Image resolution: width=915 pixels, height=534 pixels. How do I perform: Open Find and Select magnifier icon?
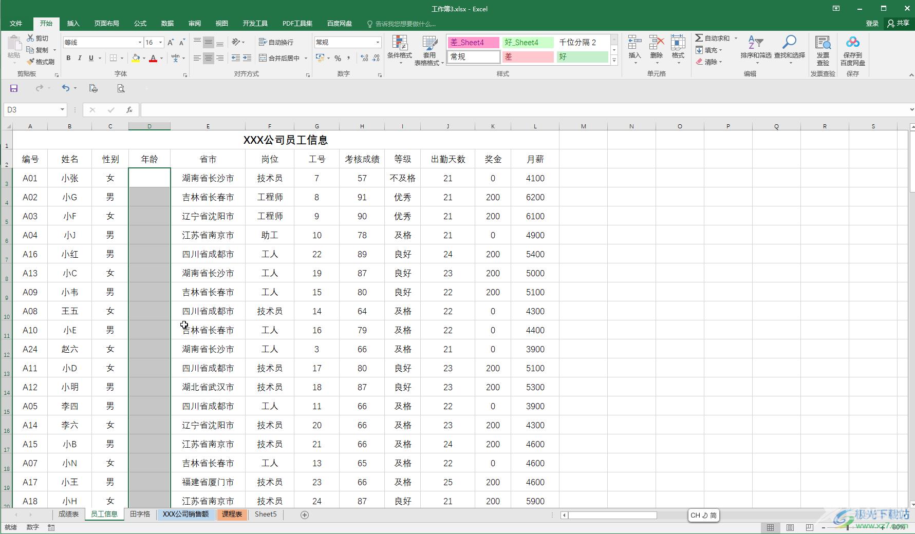tap(789, 43)
